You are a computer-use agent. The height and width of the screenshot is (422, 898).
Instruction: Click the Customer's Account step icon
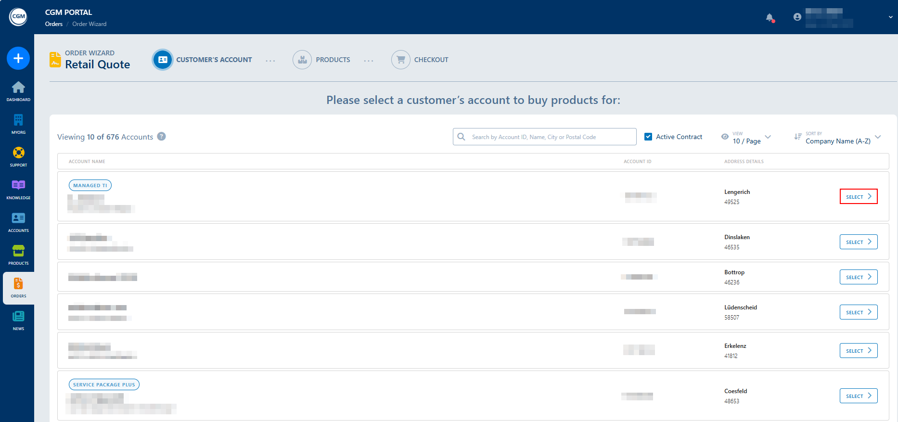(x=163, y=60)
